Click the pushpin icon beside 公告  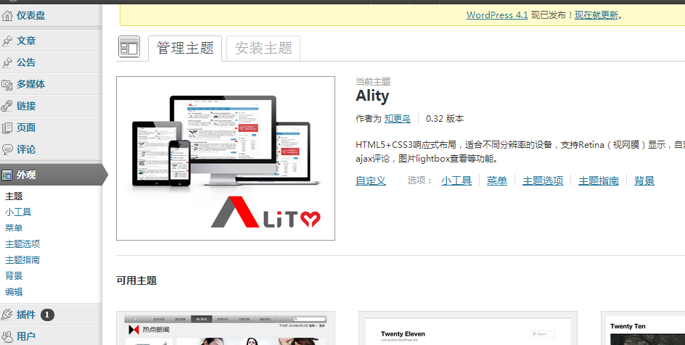click(7, 63)
